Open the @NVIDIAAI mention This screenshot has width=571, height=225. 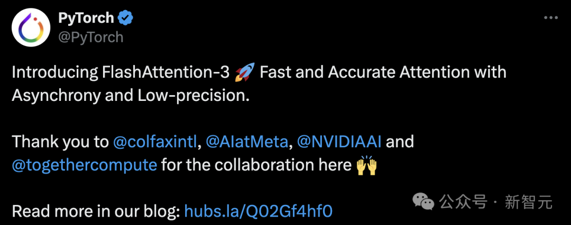point(339,142)
